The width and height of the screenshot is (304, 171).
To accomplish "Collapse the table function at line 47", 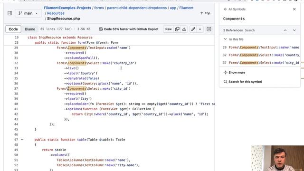I will point(22,139).
